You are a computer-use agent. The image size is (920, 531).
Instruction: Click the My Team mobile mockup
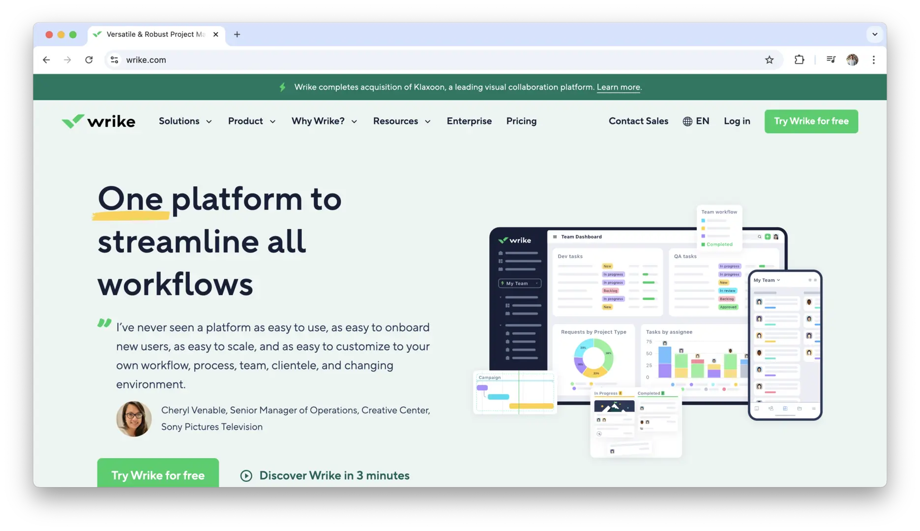coord(785,345)
